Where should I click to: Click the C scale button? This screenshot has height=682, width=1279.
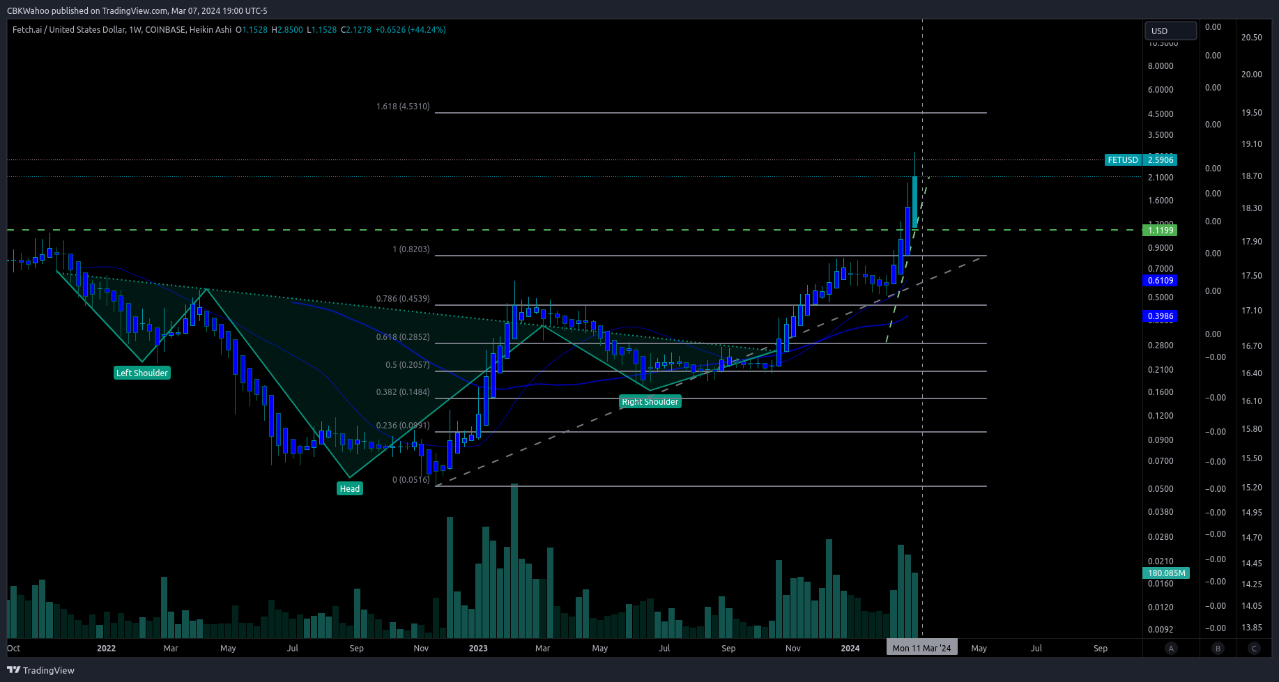click(1254, 649)
